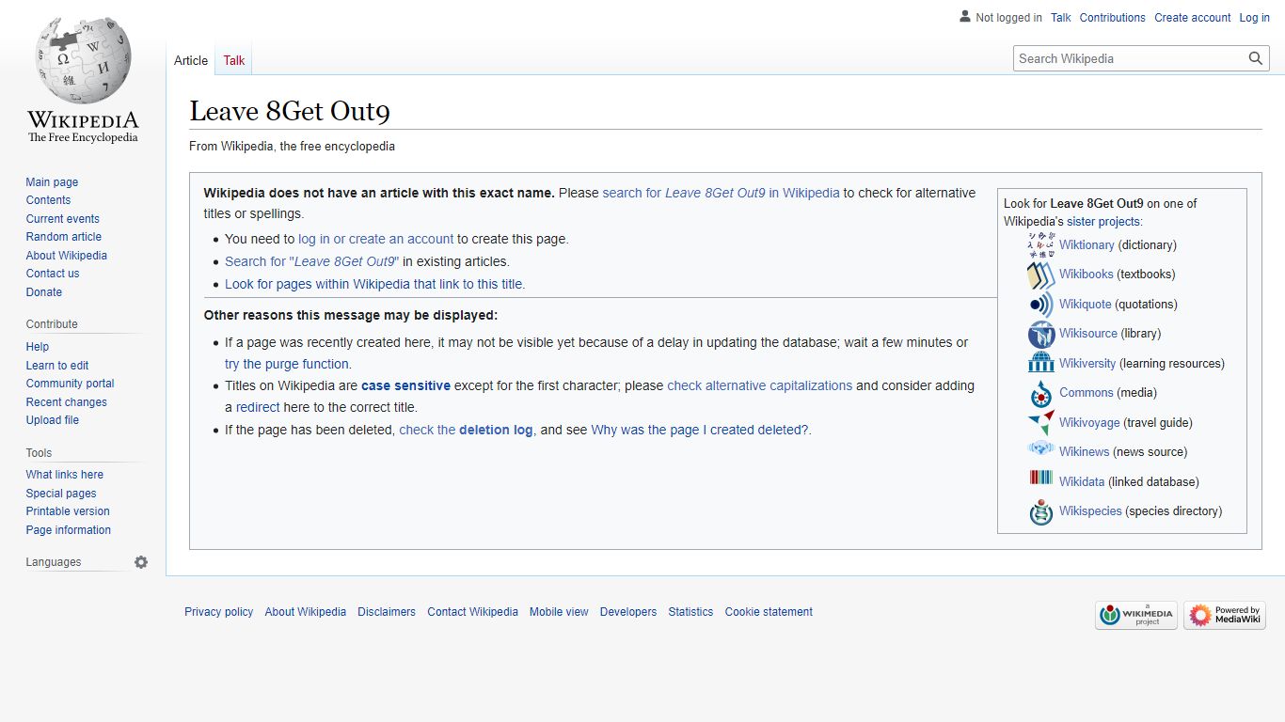Open Developers footer link
The image size is (1285, 722).
pos(628,612)
